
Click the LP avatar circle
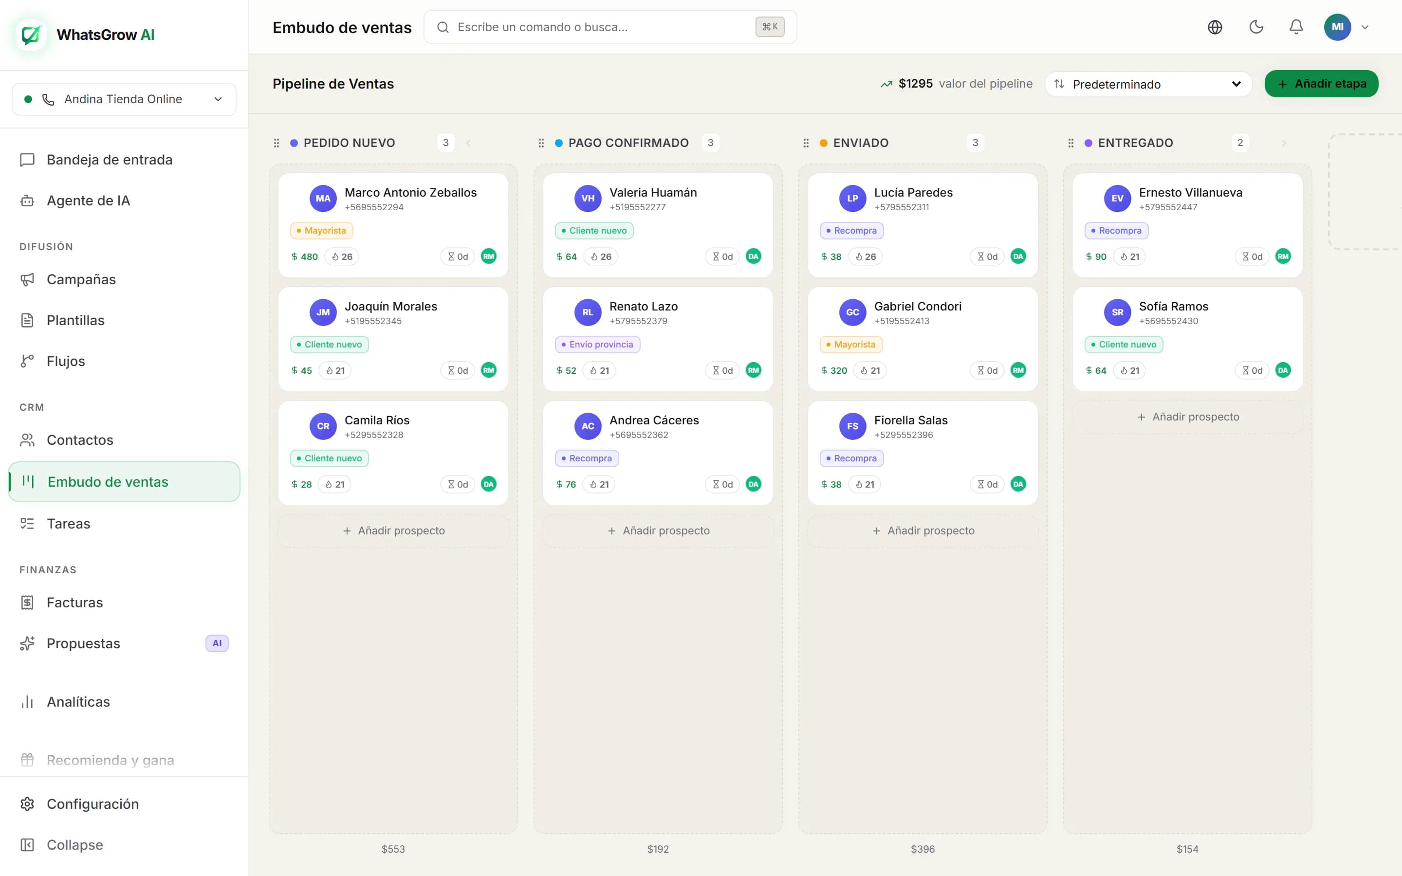pos(853,199)
